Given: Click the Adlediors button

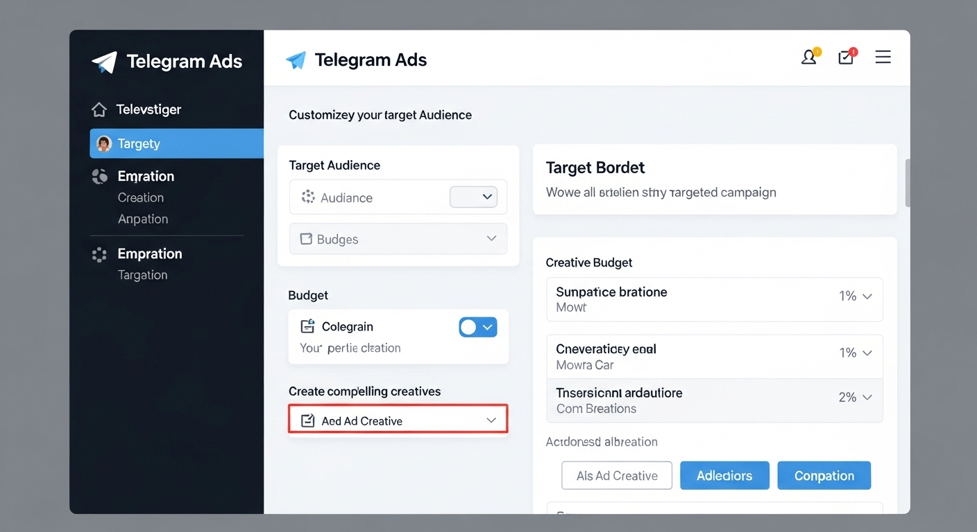Looking at the screenshot, I should (x=724, y=476).
